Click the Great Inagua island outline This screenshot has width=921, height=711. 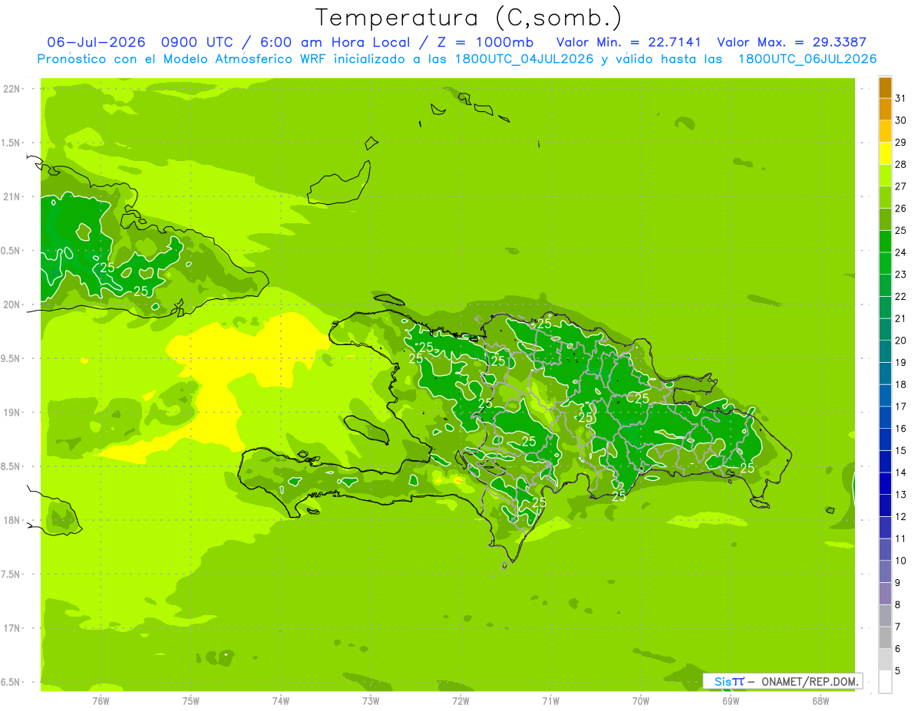pyautogui.click(x=339, y=183)
